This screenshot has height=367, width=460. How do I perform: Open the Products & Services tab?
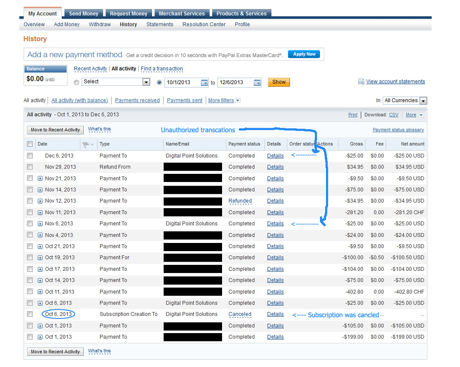click(x=241, y=13)
